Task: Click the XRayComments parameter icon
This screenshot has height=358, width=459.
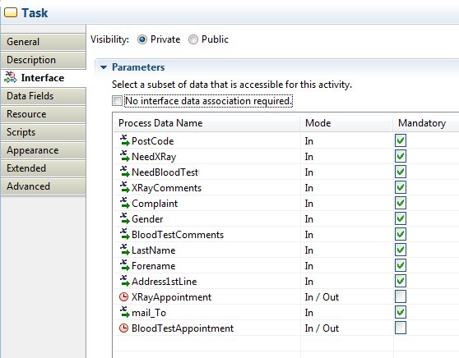Action: (x=124, y=187)
